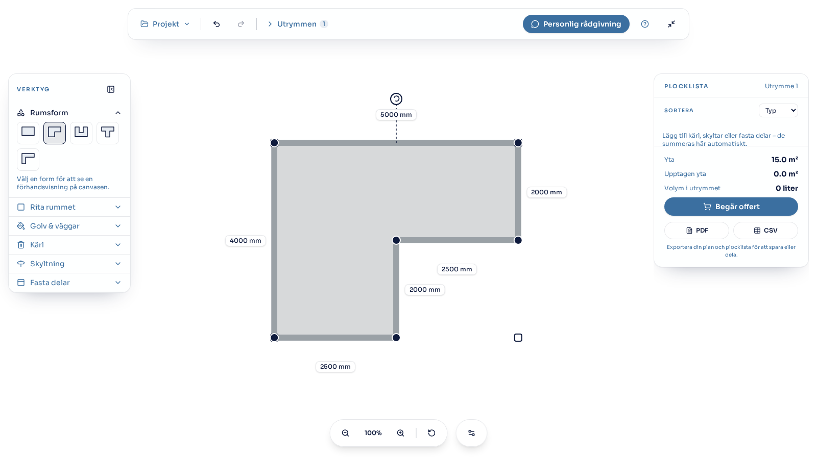Viewport: 817px width, 459px height.
Task: Zoom out the canvas
Action: [346, 433]
